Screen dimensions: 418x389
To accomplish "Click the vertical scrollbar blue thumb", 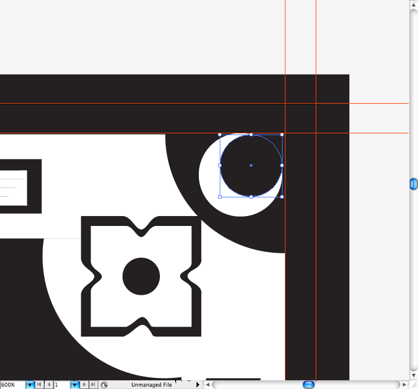I will (x=413, y=184).
